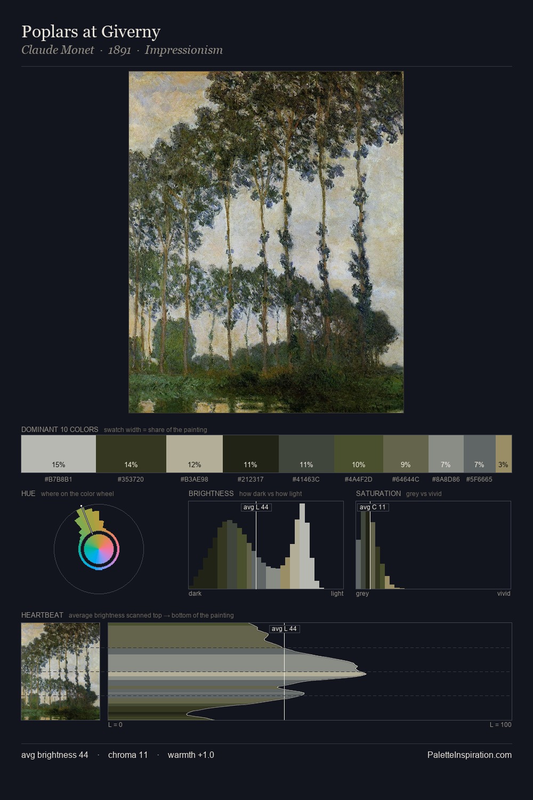
Task: Click 'swatch width = share of the painting' caption
Action: point(156,430)
